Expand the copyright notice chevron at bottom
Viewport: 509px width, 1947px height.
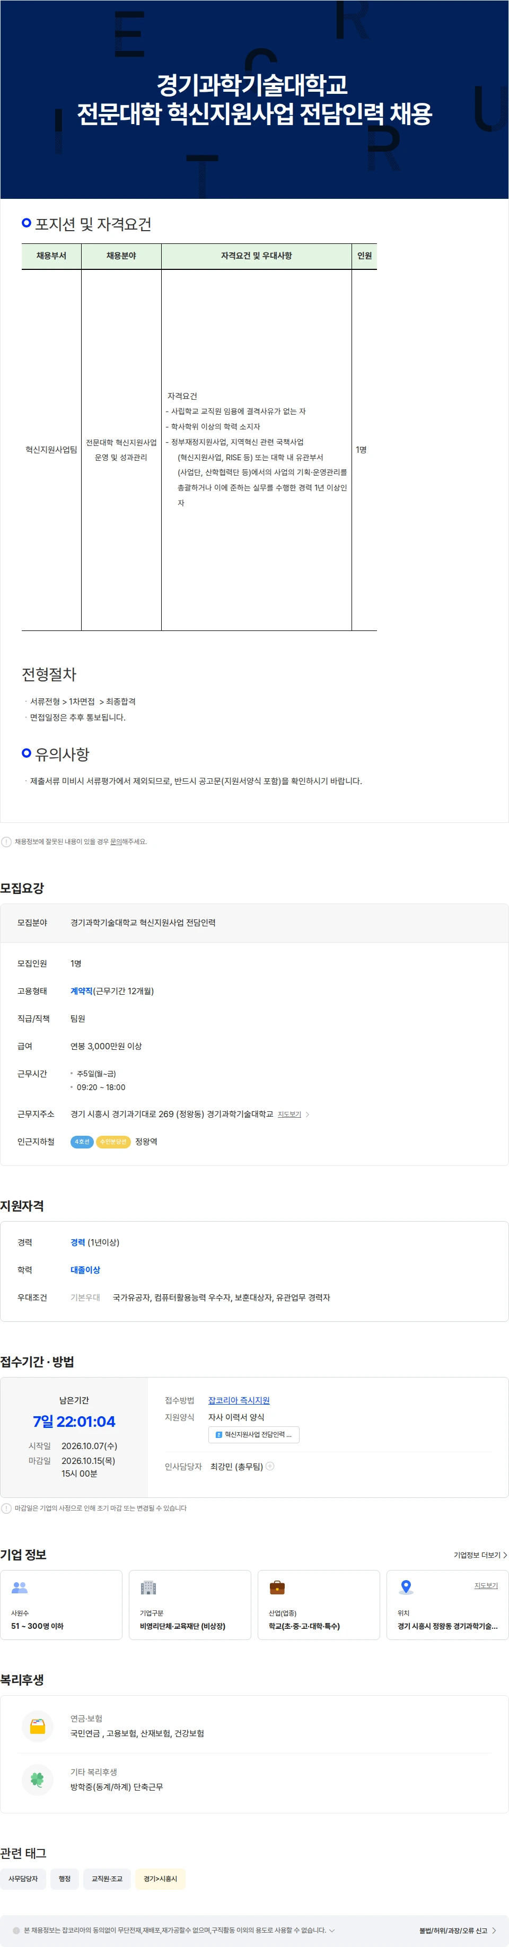[332, 1931]
